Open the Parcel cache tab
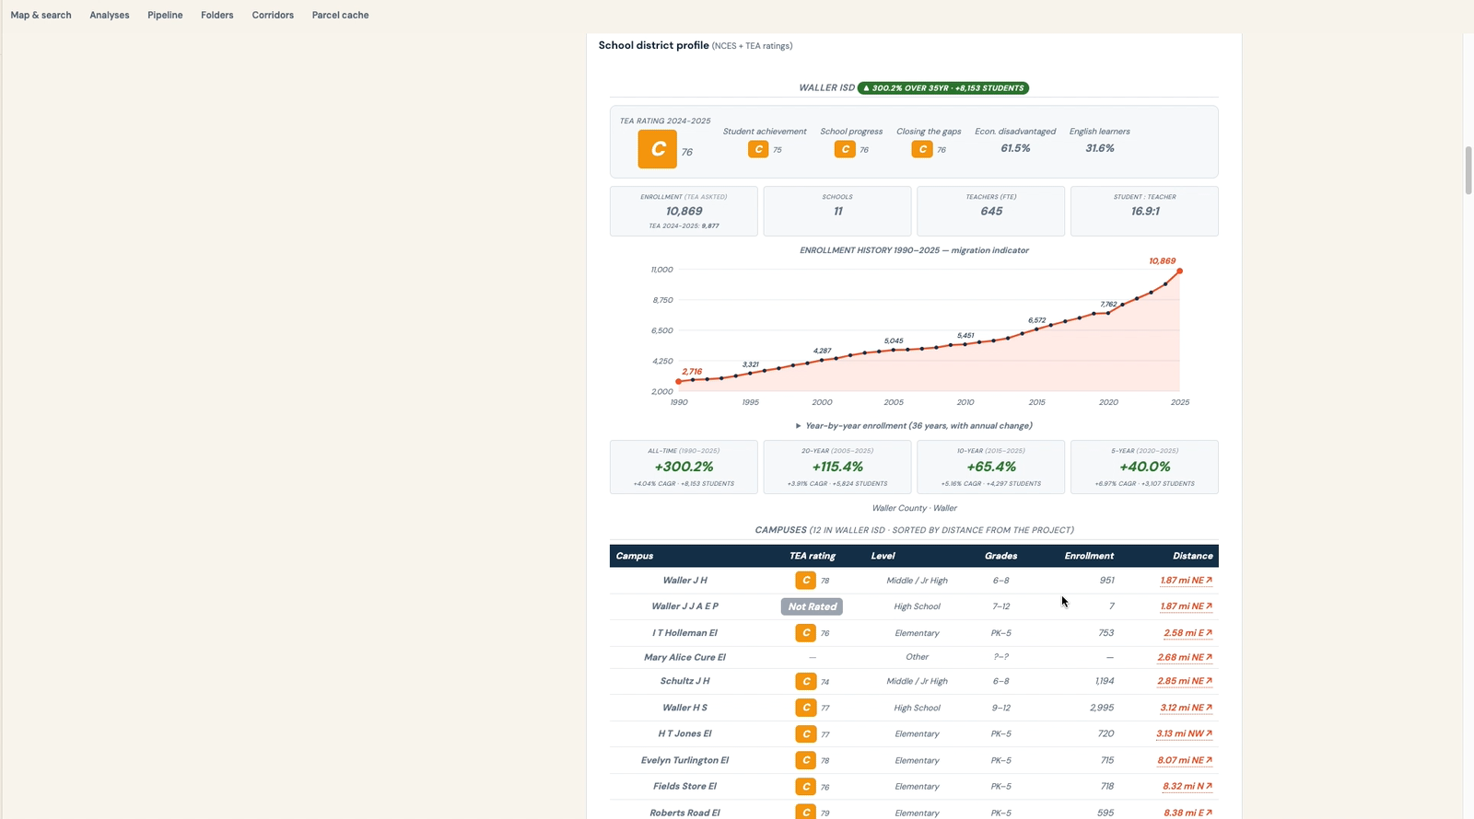This screenshot has height=819, width=1474. (340, 15)
